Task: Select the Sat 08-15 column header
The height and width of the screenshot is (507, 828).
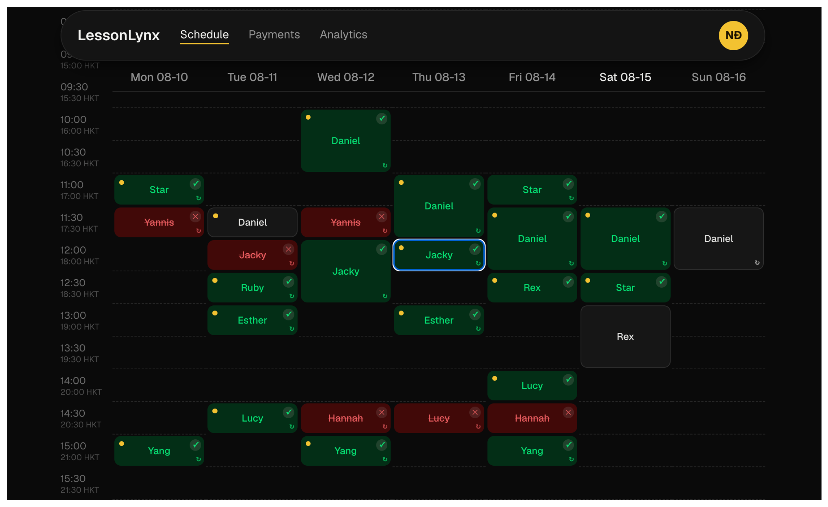Action: click(x=625, y=77)
